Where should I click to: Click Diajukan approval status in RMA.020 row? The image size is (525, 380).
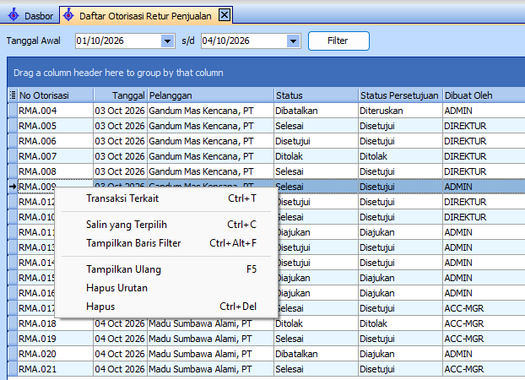pos(400,354)
